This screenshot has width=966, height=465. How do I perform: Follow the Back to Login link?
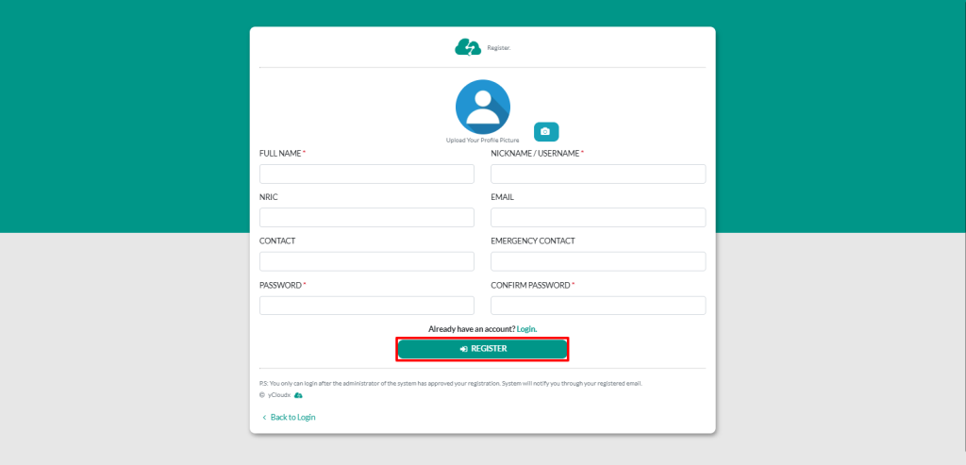[292, 417]
